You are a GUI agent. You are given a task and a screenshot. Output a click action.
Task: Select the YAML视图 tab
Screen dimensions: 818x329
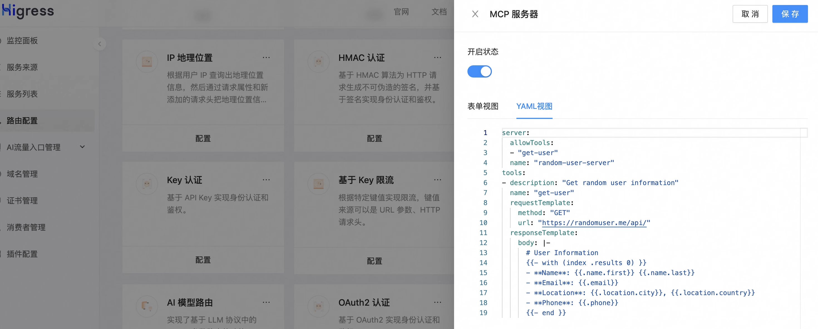click(534, 106)
